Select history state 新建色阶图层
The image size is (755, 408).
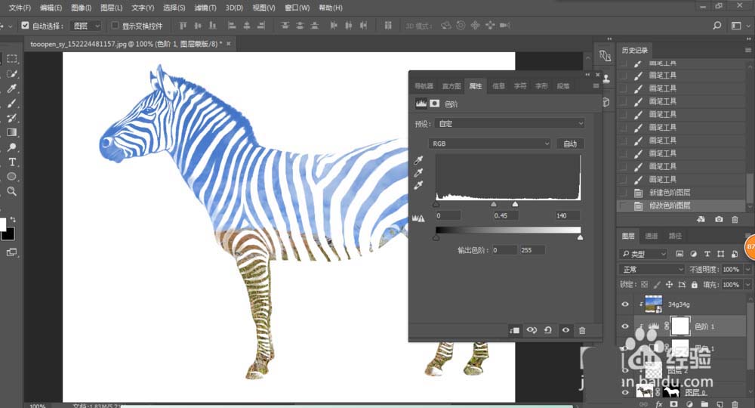click(681, 193)
